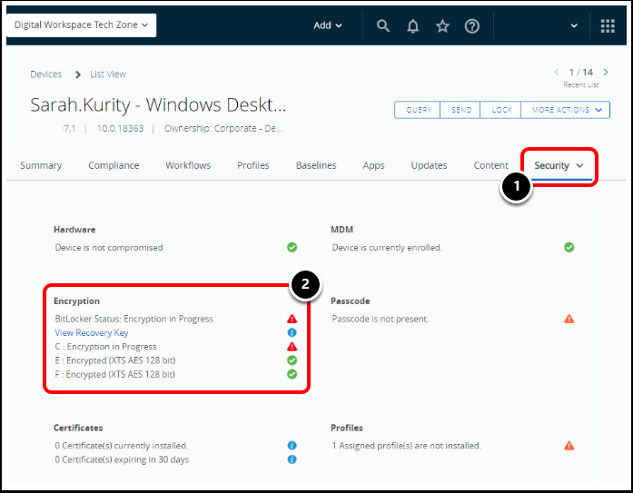The image size is (633, 493).
Task: Click orange warning icon beside Passcode not present
Action: coord(569,320)
